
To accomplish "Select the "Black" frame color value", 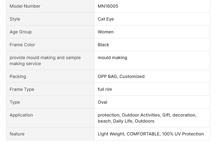I will point(103,45).
